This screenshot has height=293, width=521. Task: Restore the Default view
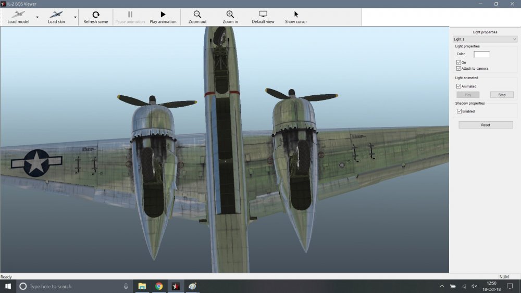coord(263,15)
